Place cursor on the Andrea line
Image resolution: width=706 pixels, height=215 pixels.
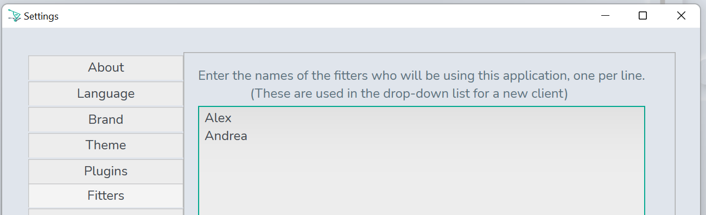point(226,136)
